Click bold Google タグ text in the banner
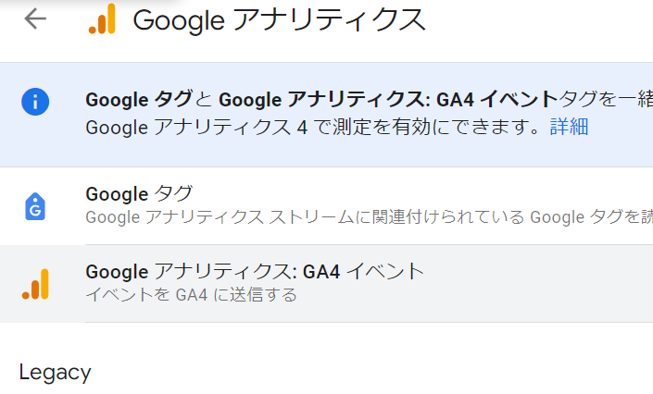653x394 pixels. (139, 100)
